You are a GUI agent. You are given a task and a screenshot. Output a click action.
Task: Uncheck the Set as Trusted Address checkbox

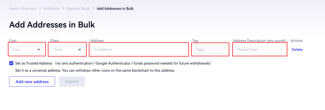[x=11, y=63]
